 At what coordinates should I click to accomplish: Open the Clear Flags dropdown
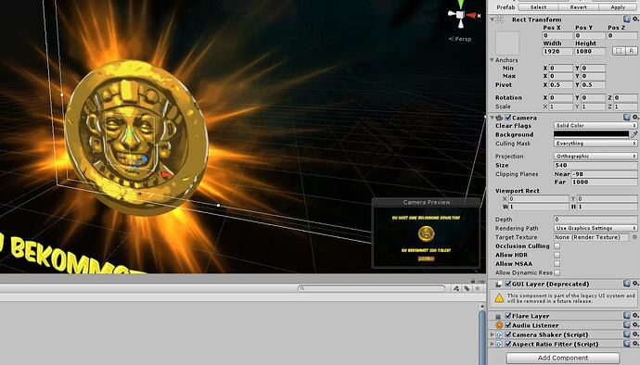click(x=595, y=126)
